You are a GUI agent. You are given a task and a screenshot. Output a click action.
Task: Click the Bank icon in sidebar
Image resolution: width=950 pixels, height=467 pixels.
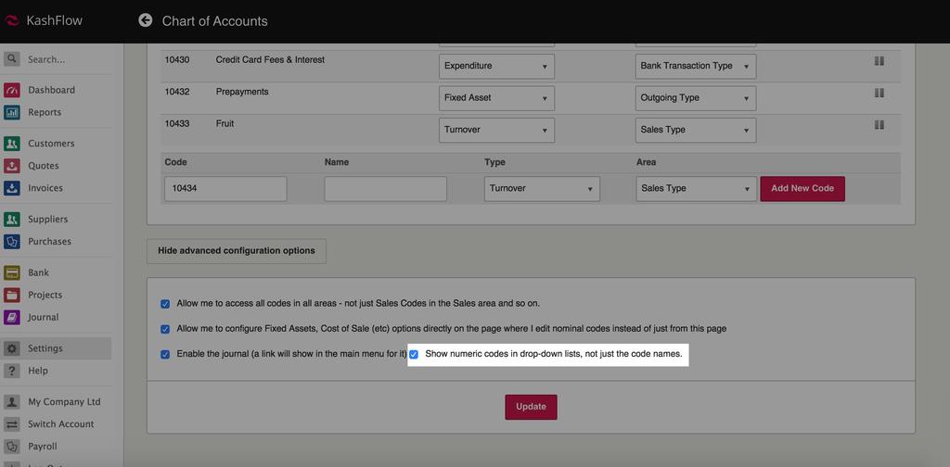coord(12,273)
